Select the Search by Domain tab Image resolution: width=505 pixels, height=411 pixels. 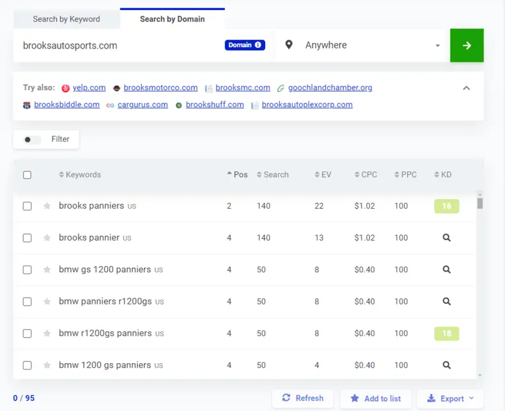point(172,19)
